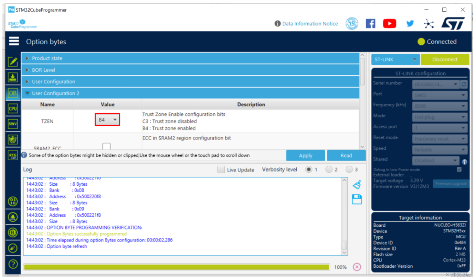
Task: Select verbosity level 3 radio button
Action: [349, 169]
